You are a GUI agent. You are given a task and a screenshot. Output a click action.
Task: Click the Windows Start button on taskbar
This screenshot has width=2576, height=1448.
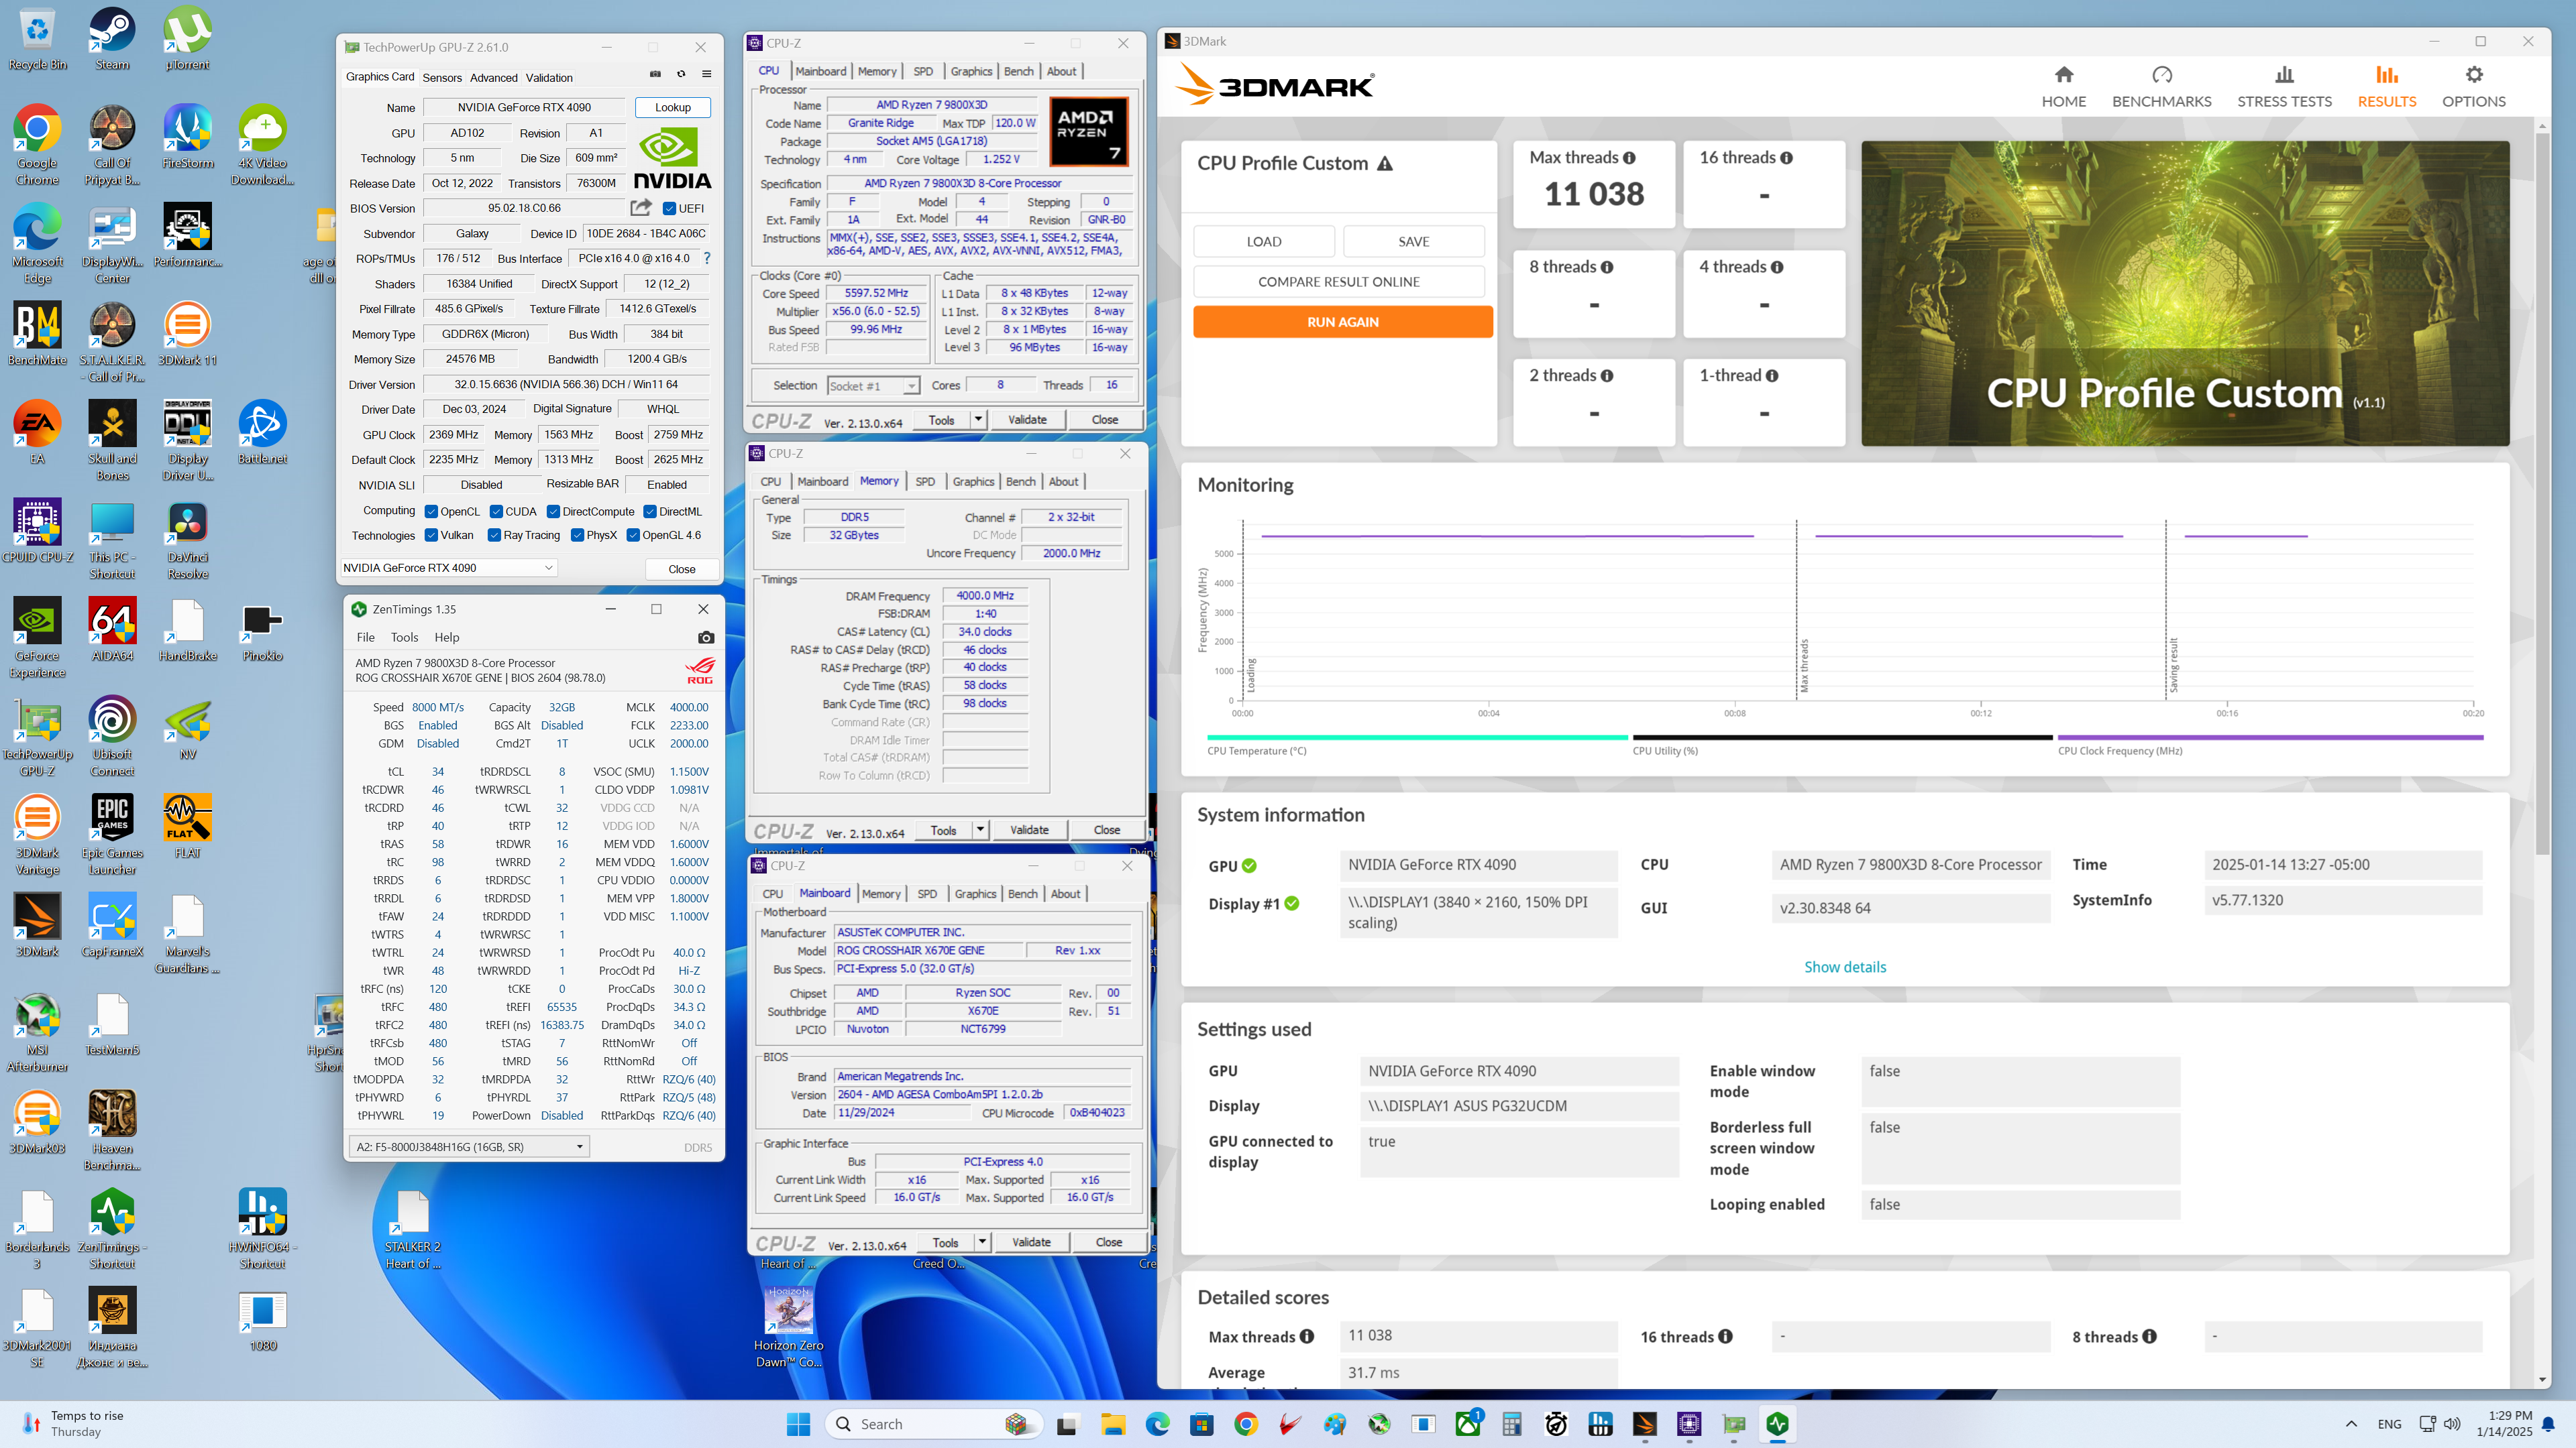(798, 1424)
